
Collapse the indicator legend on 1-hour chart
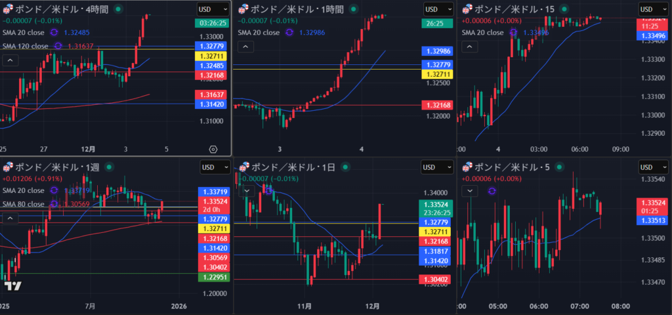(245, 46)
